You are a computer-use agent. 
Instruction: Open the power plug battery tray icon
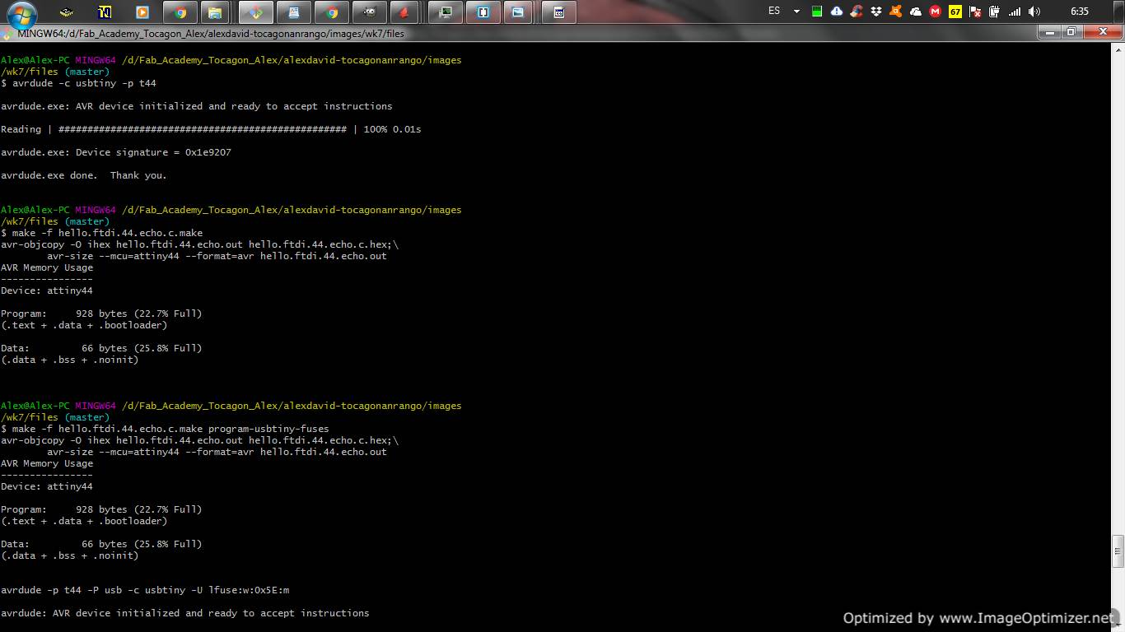pyautogui.click(x=995, y=12)
